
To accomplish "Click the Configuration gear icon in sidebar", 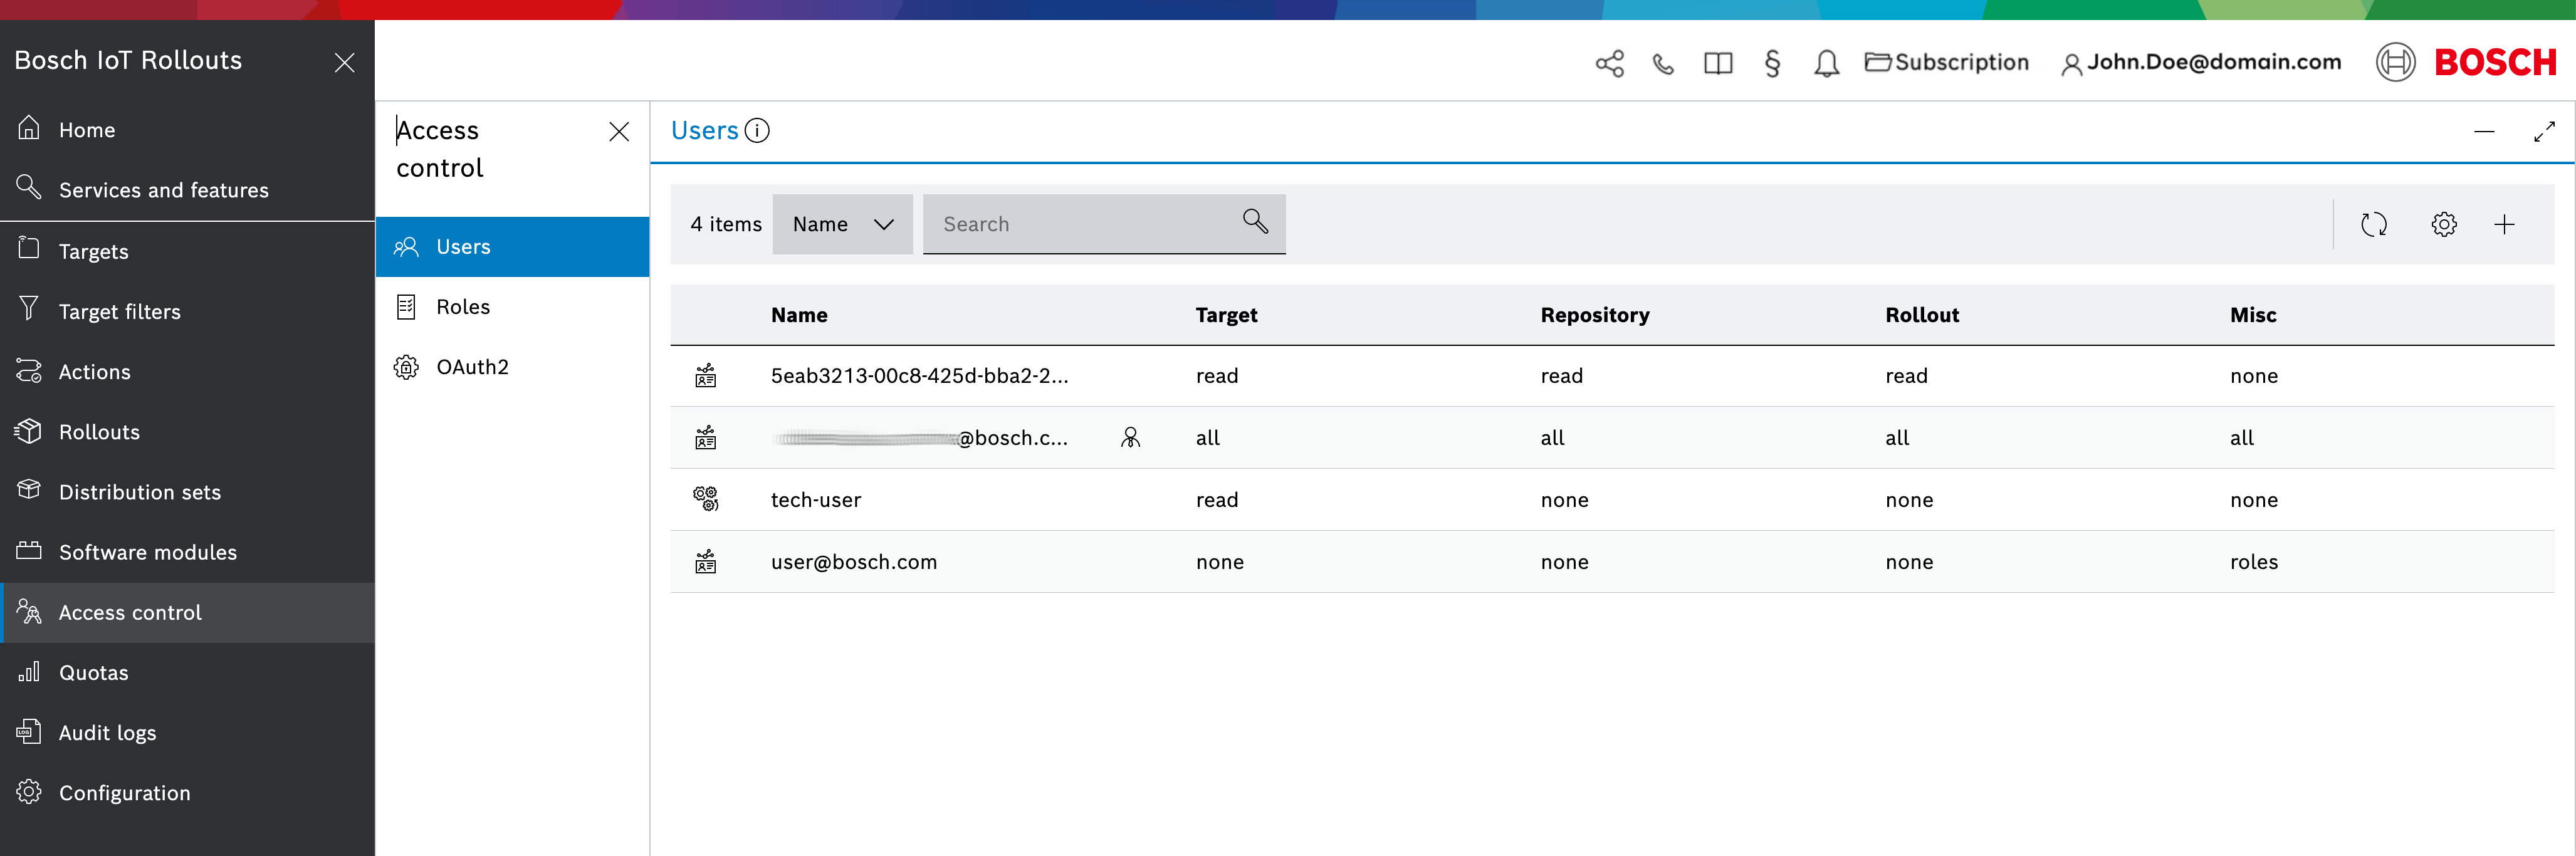I will (x=29, y=791).
